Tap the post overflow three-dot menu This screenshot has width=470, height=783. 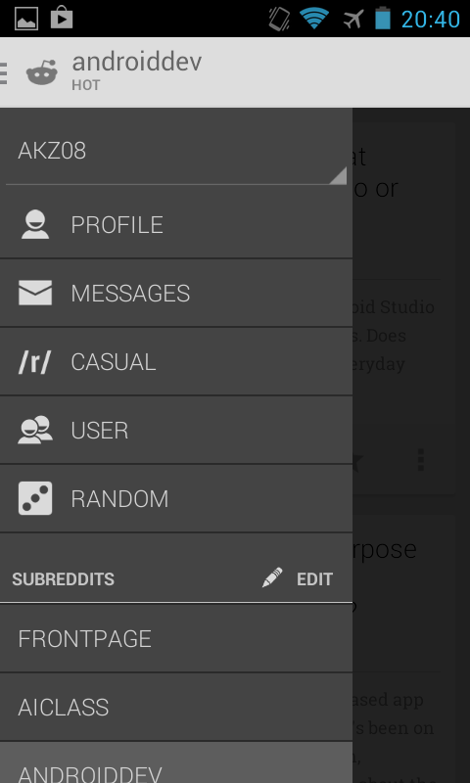tap(421, 460)
